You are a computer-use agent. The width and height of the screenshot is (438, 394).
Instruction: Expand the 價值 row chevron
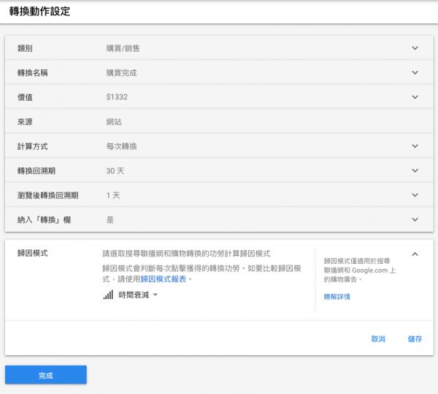tap(415, 97)
